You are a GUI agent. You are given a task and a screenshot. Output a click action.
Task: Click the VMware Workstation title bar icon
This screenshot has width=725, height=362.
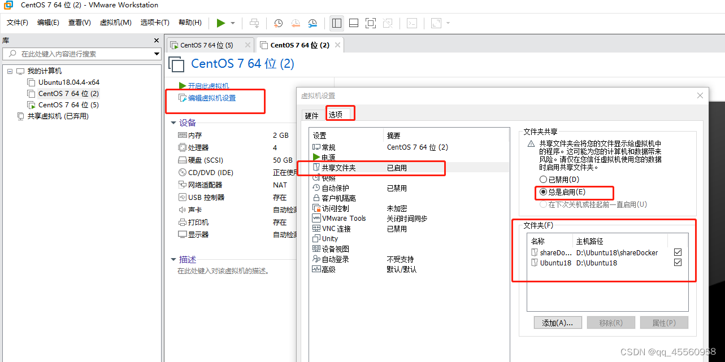click(x=8, y=5)
